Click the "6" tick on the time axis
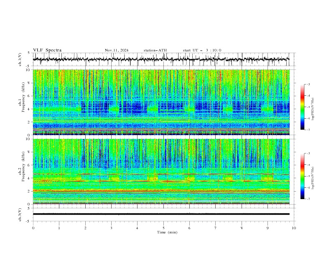The height and width of the screenshot is (256, 331). (189, 228)
